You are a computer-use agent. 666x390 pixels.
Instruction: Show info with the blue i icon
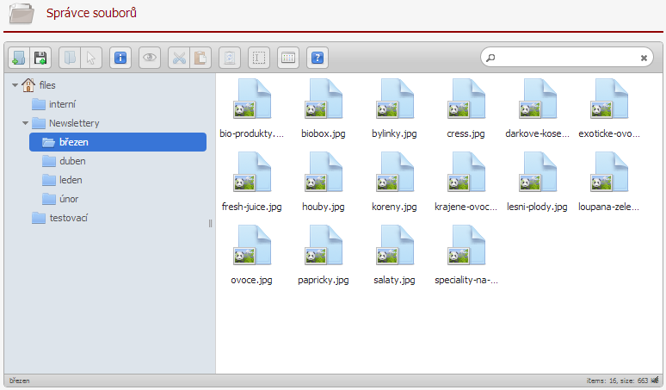120,58
